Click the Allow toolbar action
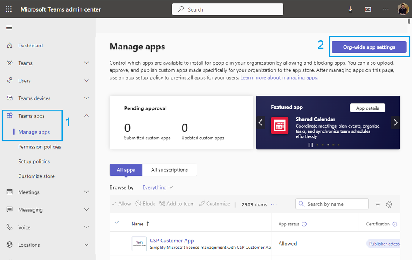 point(121,204)
